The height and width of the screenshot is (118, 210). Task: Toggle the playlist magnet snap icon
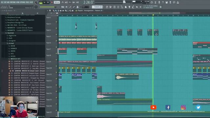[50, 10]
